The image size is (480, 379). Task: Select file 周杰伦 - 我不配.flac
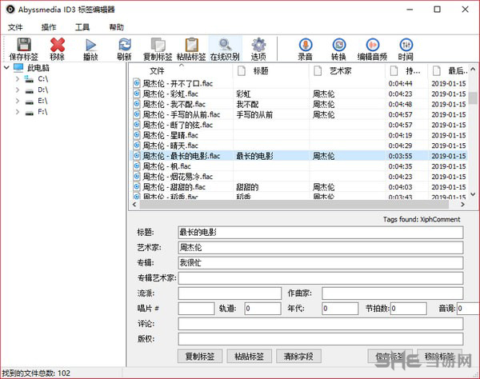[174, 104]
